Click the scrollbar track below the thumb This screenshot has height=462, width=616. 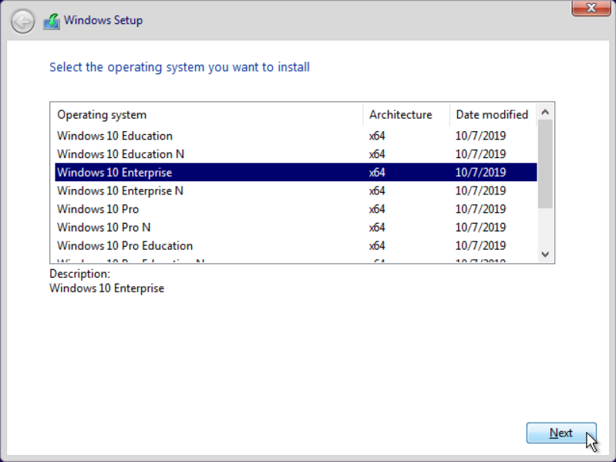point(545,227)
